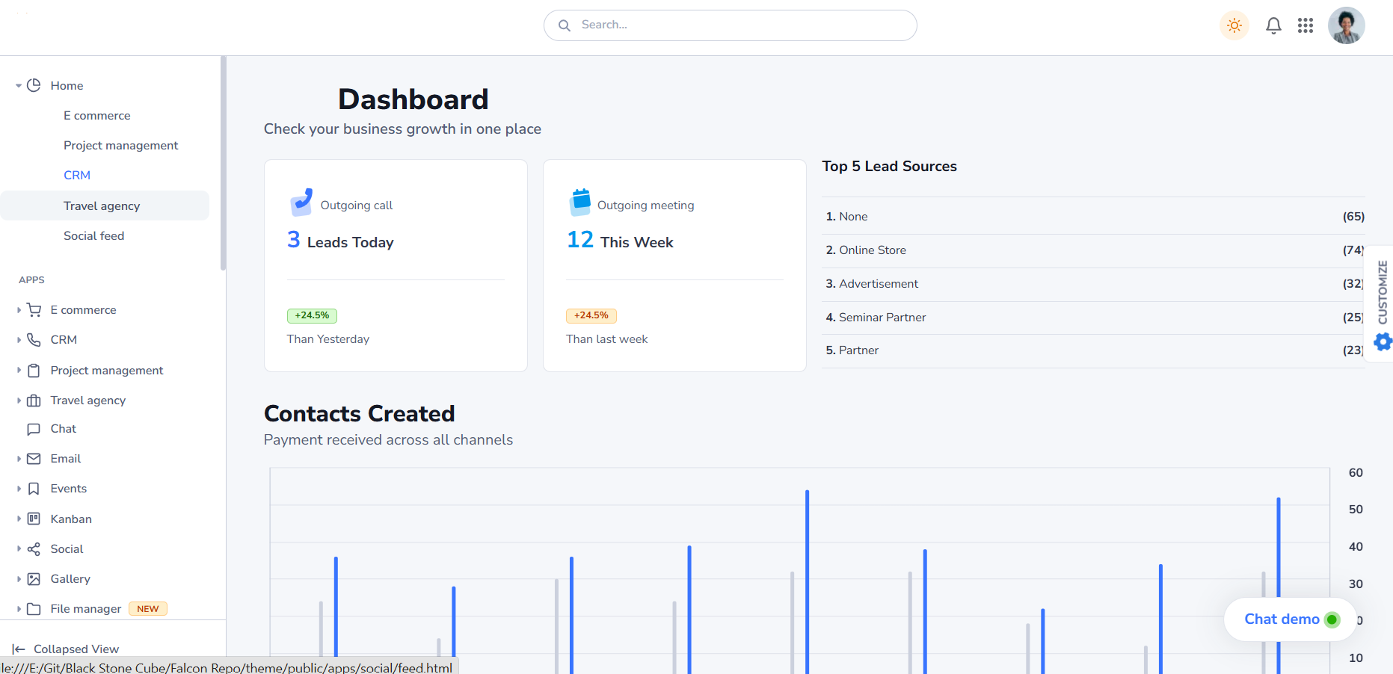Open the nine-dot apps grid
This screenshot has height=674, width=1393.
point(1306,25)
